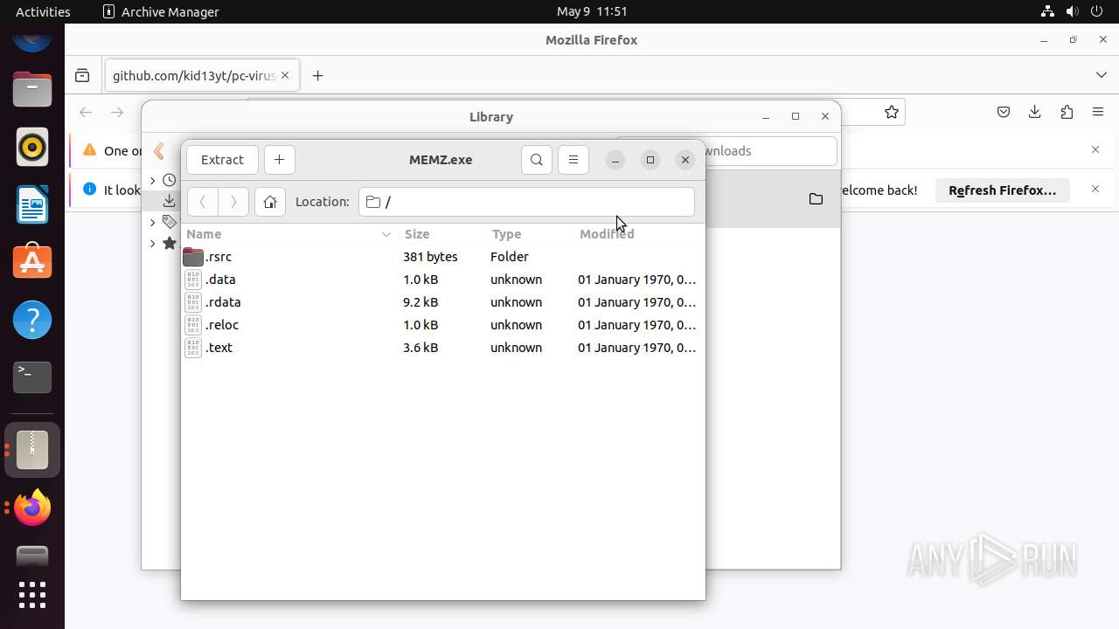The width and height of the screenshot is (1119, 629).
Task: Click the 381 bytes size cell
Action: (x=430, y=257)
